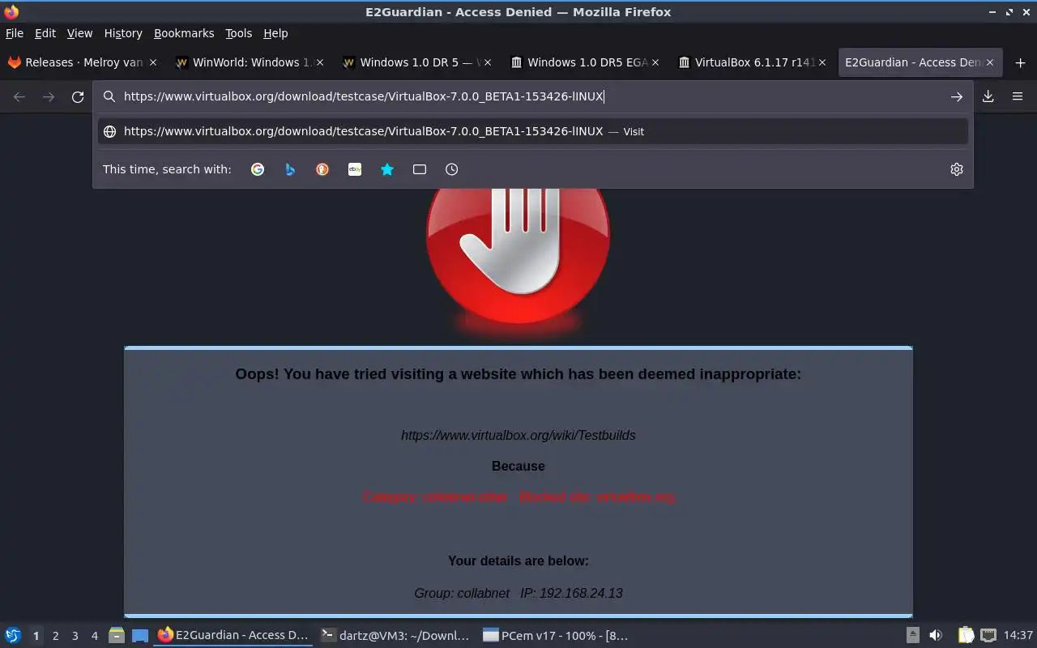
Task: Visit the suggested virtualbox.org testcase URL
Action: [533, 131]
